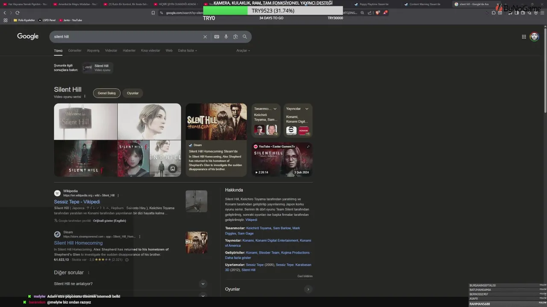Switch to the Content Warning Steam'de tab
The width and height of the screenshot is (547, 307).
(x=425, y=4)
